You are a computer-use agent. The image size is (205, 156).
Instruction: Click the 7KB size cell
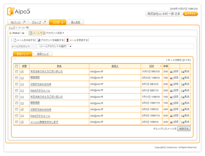pos(165,103)
